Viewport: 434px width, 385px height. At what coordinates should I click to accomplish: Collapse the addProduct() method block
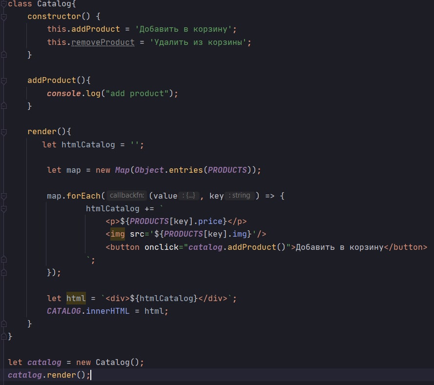(x=3, y=81)
